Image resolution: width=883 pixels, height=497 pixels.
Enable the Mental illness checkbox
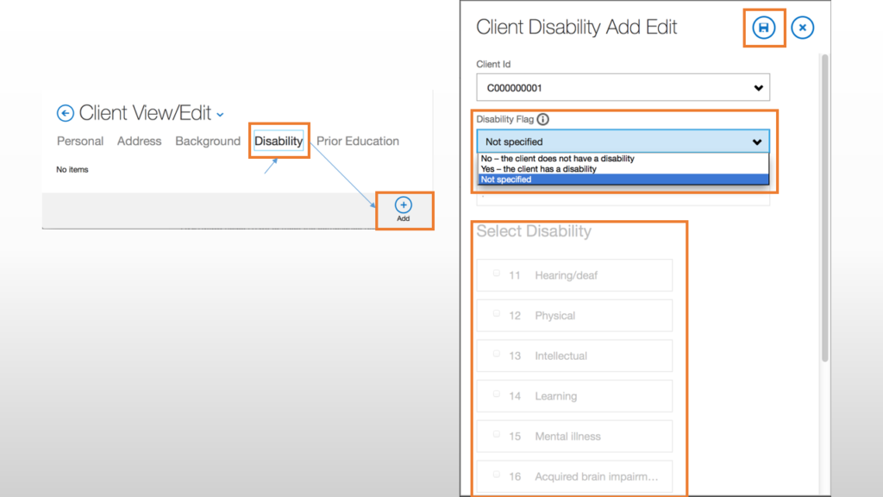tap(496, 435)
